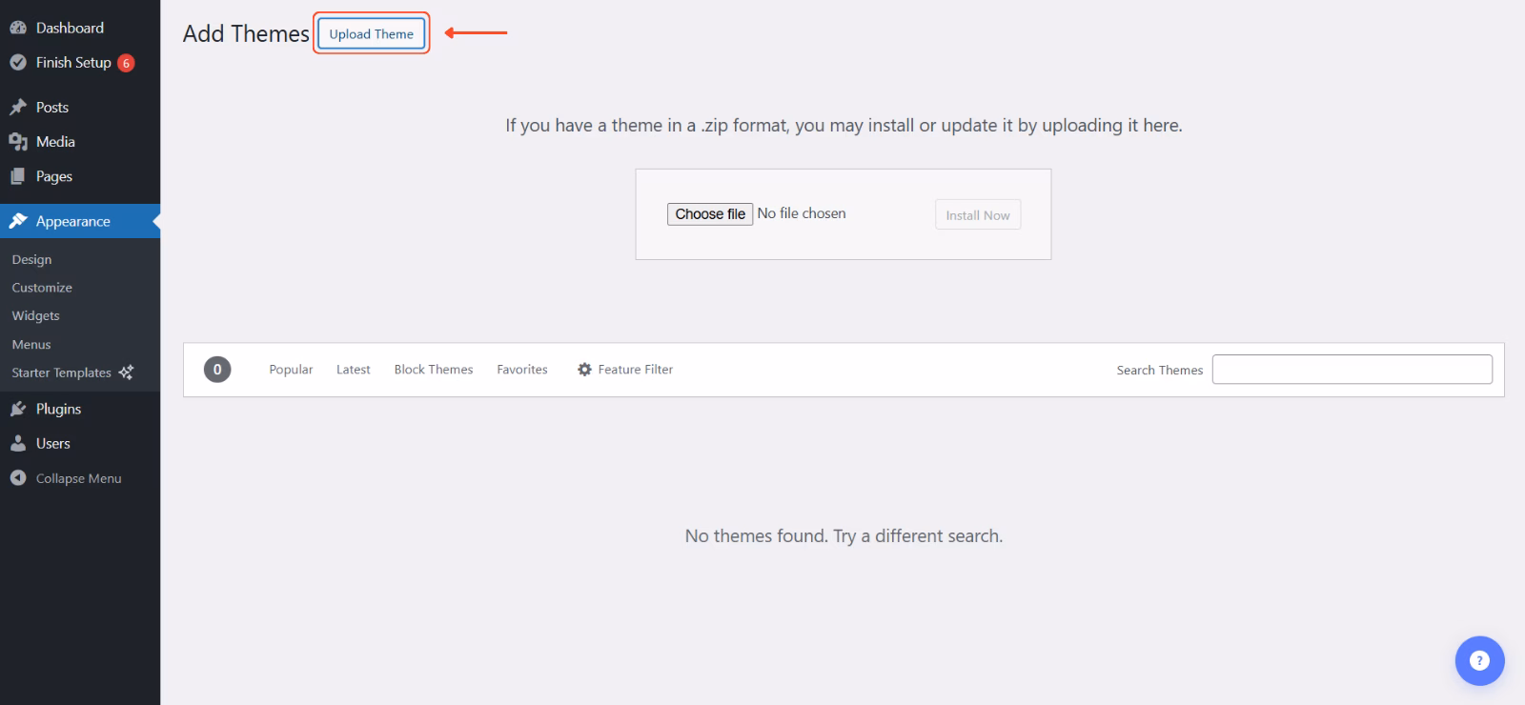Focus the Search Themes input field
The image size is (1525, 705).
tap(1352, 370)
